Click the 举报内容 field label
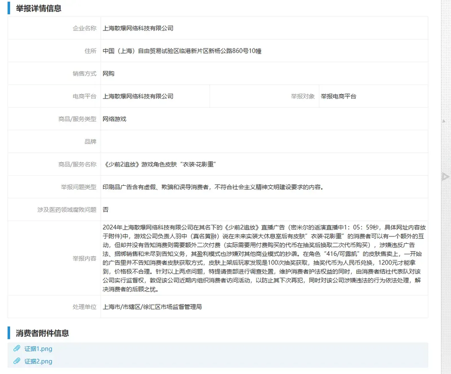Image resolution: width=451 pixels, height=374 pixels. 84,258
